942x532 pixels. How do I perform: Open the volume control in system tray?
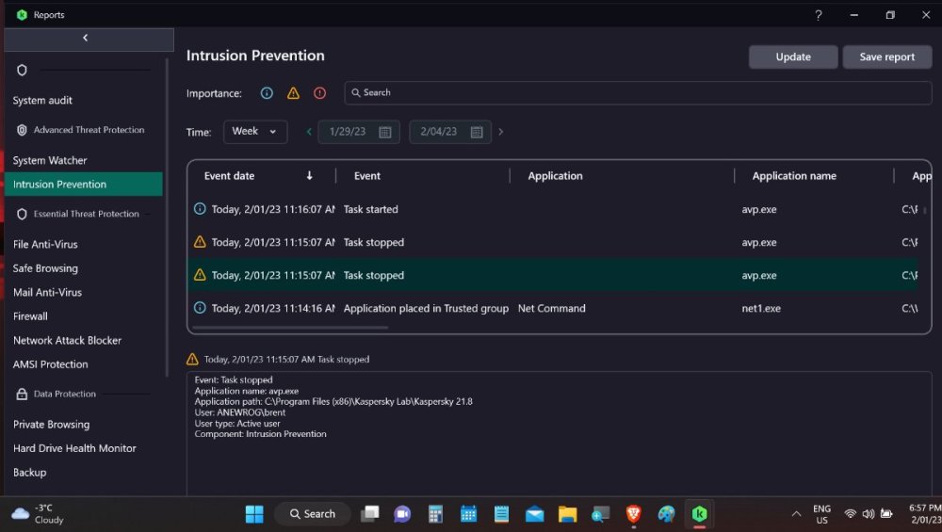point(869,514)
